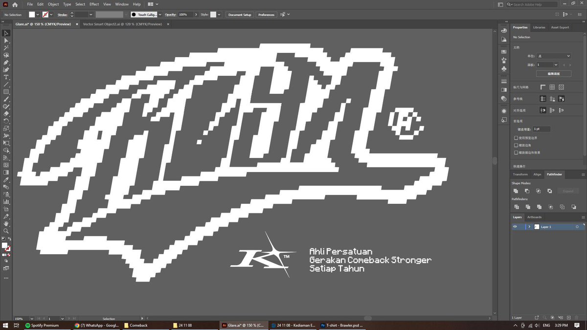Select the Eyedropper tool
The width and height of the screenshot is (587, 330).
(6, 179)
